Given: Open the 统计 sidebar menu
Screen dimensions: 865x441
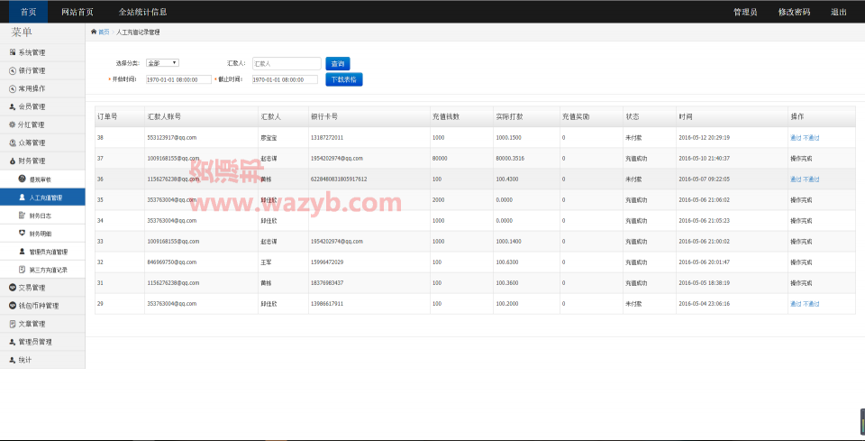Looking at the screenshot, I should (x=42, y=360).
